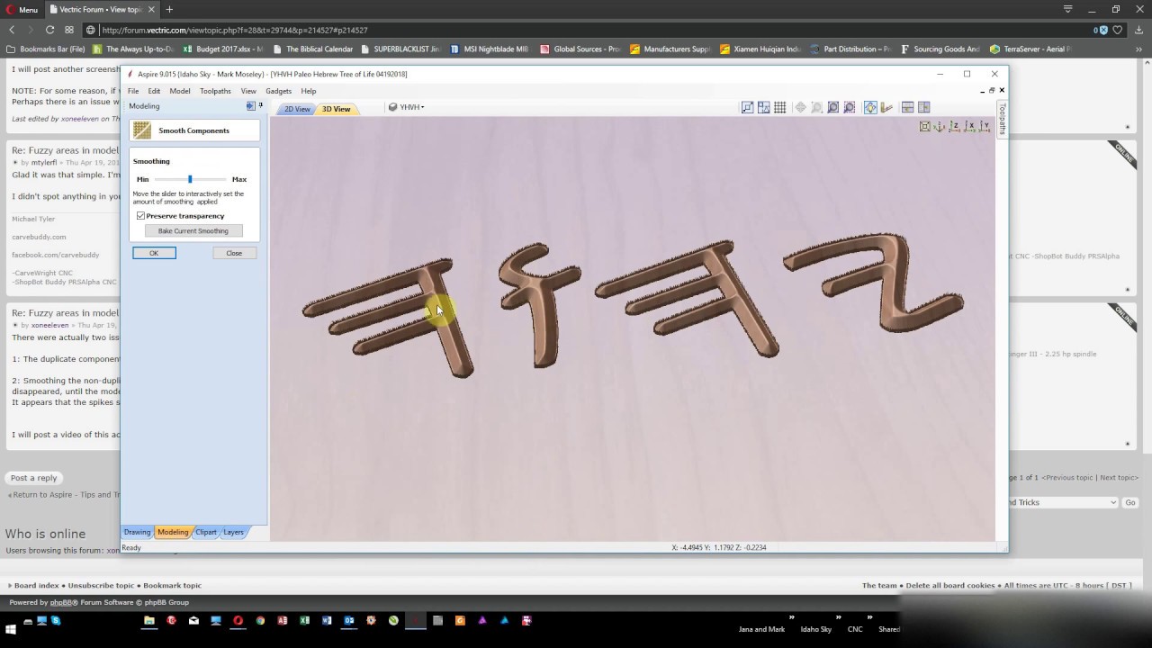Viewport: 1152px width, 648px height.
Task: Click the Smoothing slider handle
Action: 190,179
